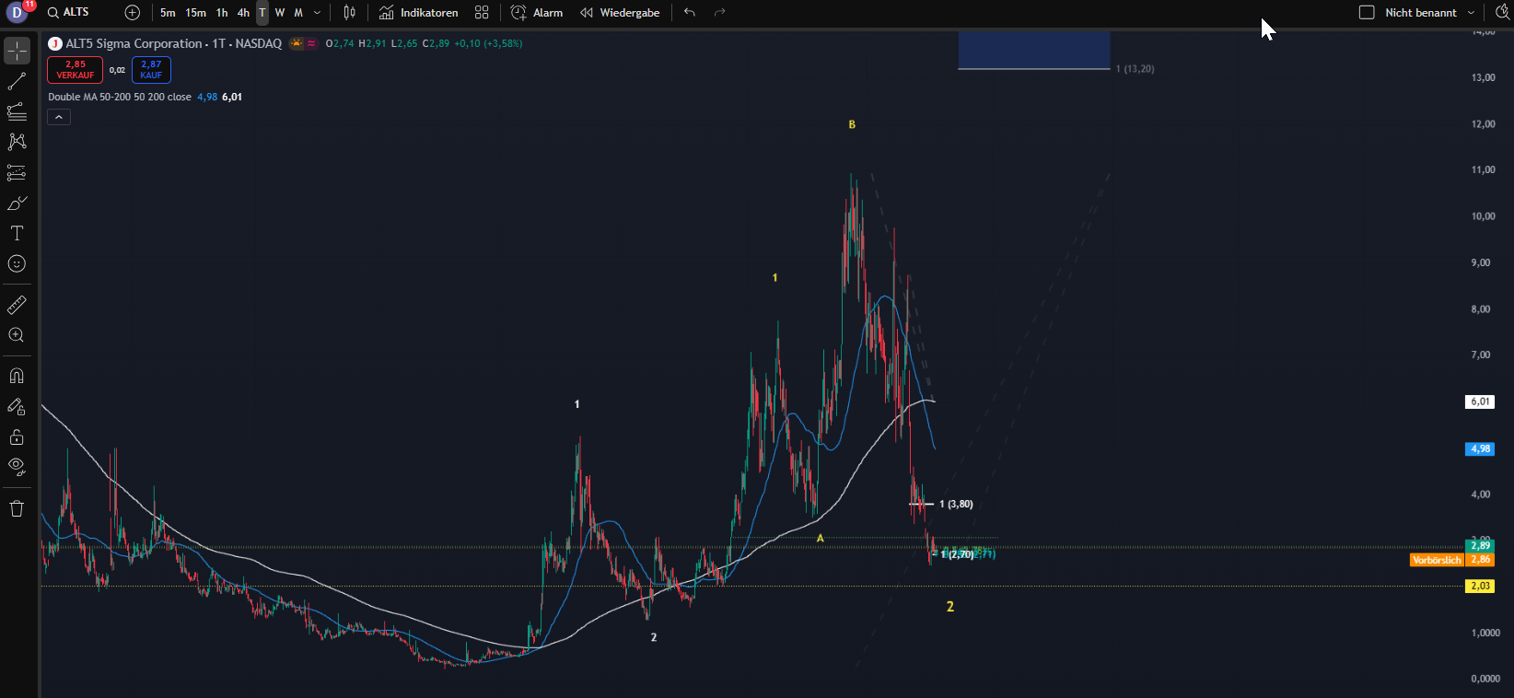Lock all drawing tools
The width and height of the screenshot is (1514, 698).
(17, 436)
